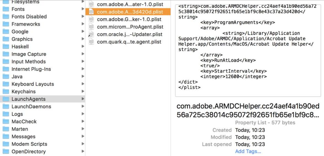The height and width of the screenshot is (156, 324).
Task: Click the Graphics folder icon
Action: [x=6, y=39]
